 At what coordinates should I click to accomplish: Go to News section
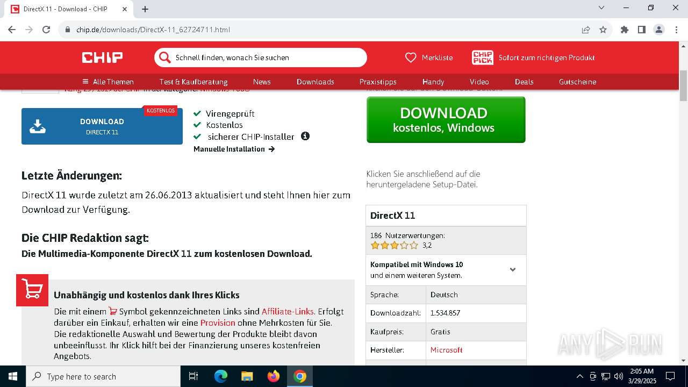[x=262, y=82]
